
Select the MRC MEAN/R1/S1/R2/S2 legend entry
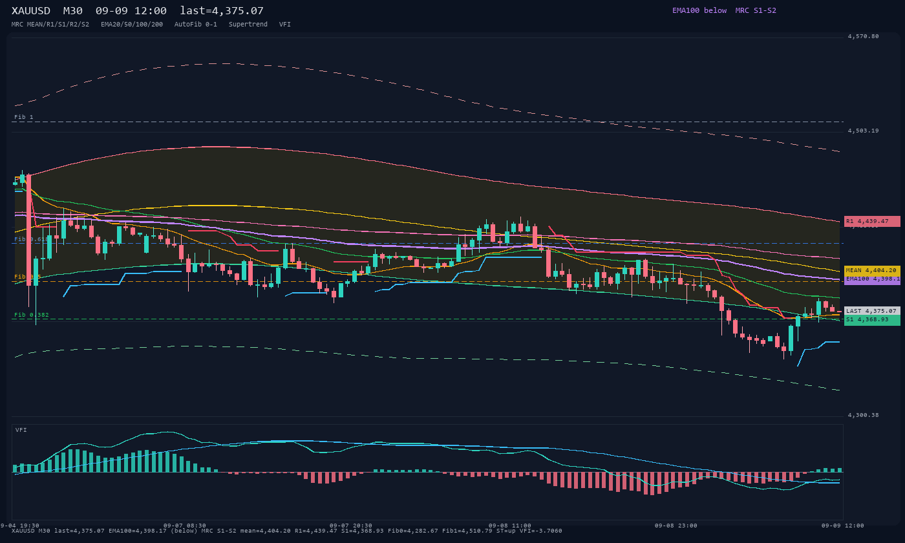tap(50, 24)
